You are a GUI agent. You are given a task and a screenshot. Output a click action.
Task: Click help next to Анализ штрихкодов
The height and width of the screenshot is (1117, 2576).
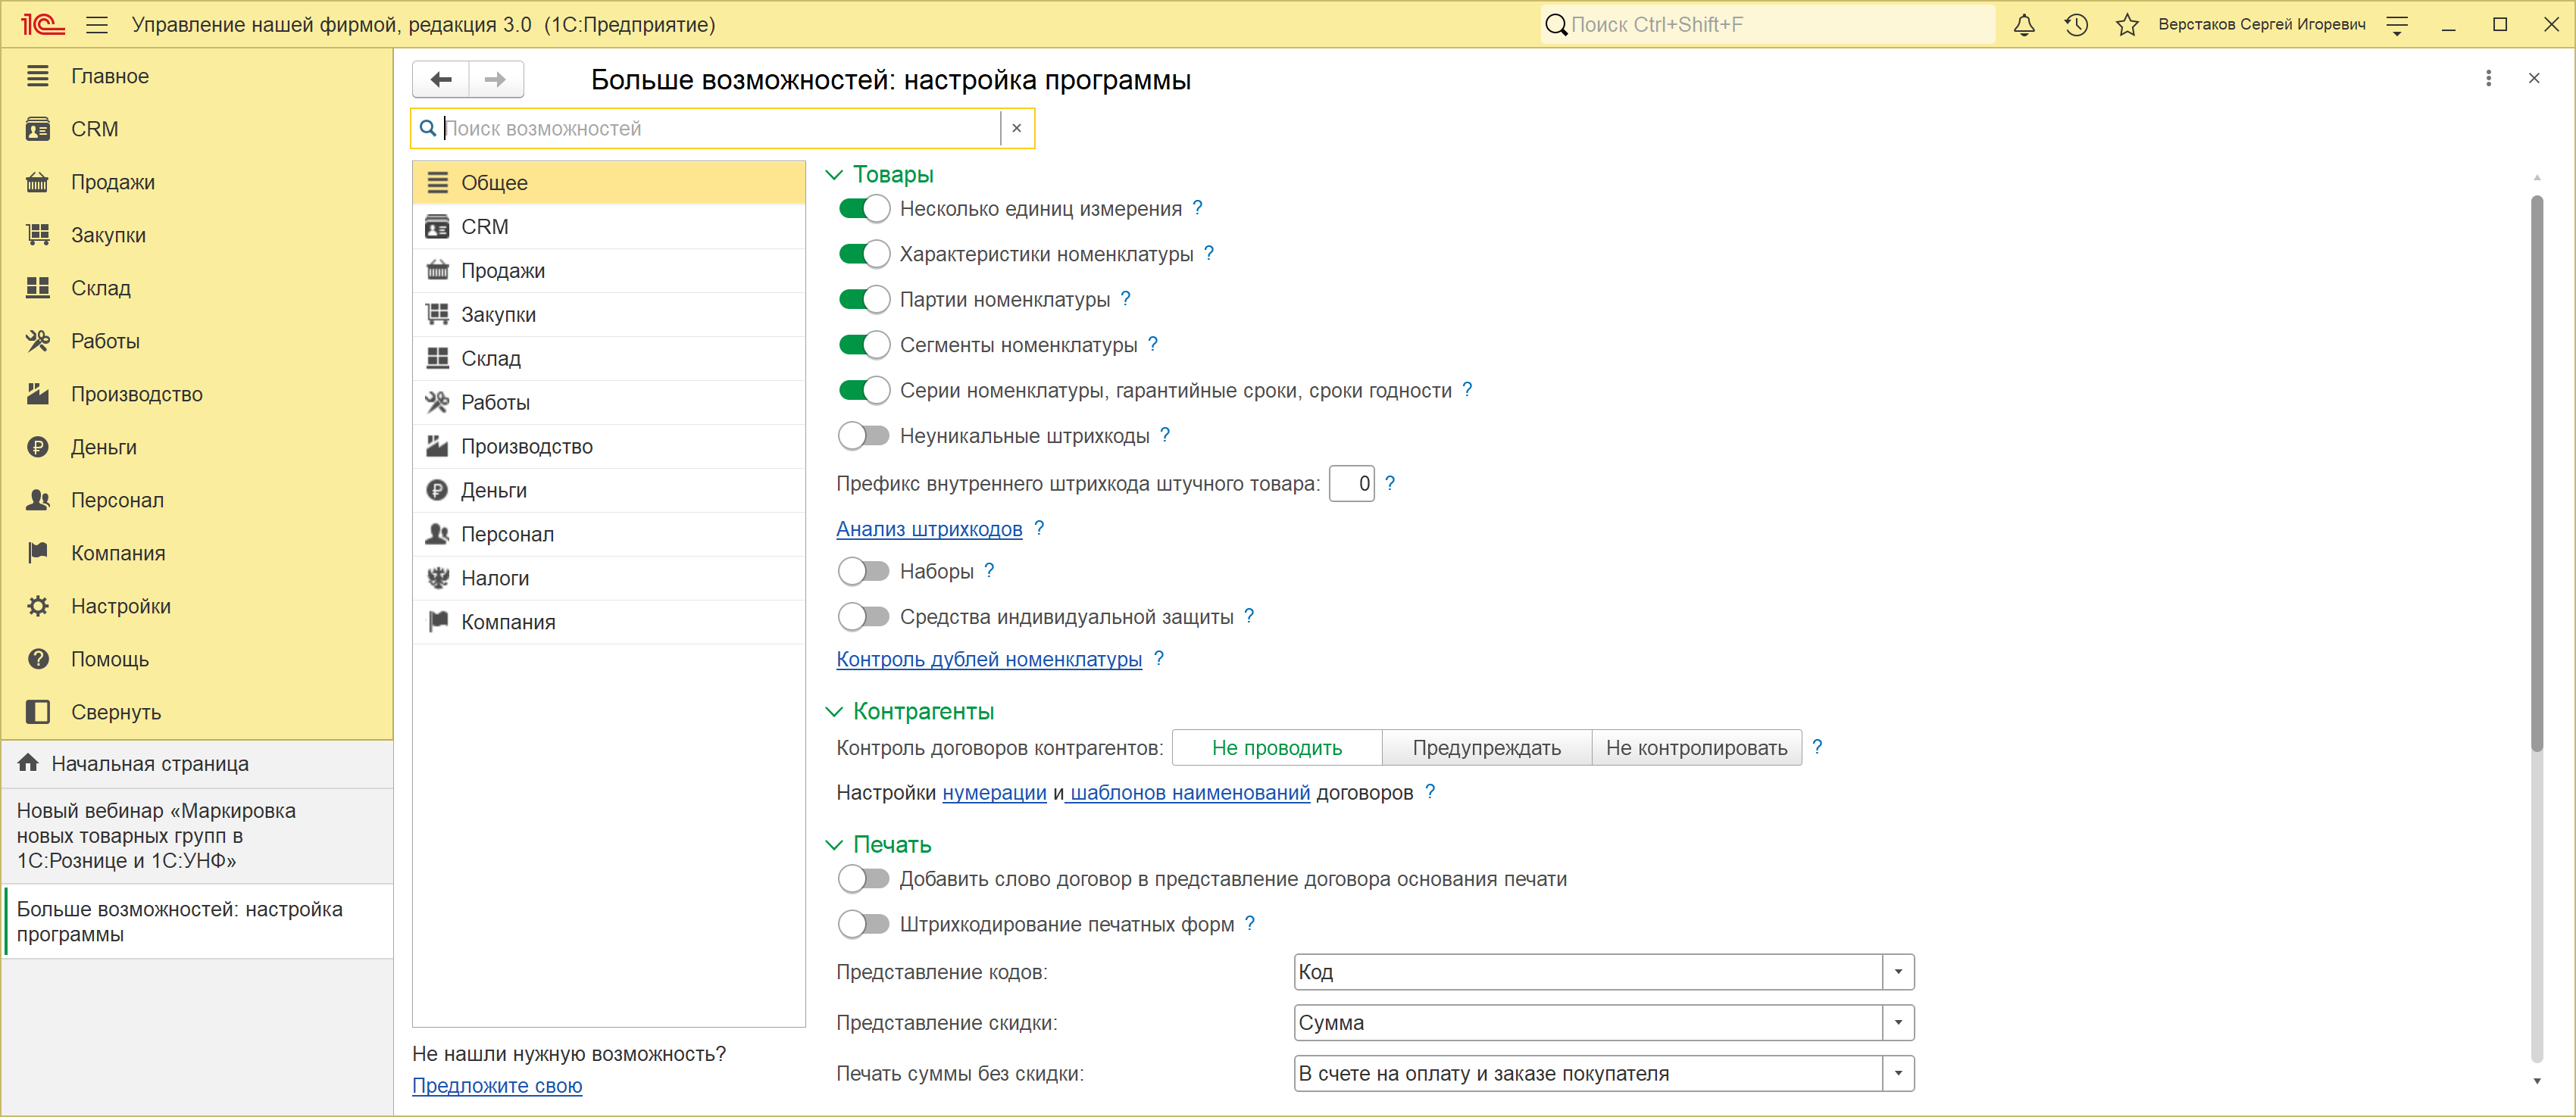(1038, 529)
